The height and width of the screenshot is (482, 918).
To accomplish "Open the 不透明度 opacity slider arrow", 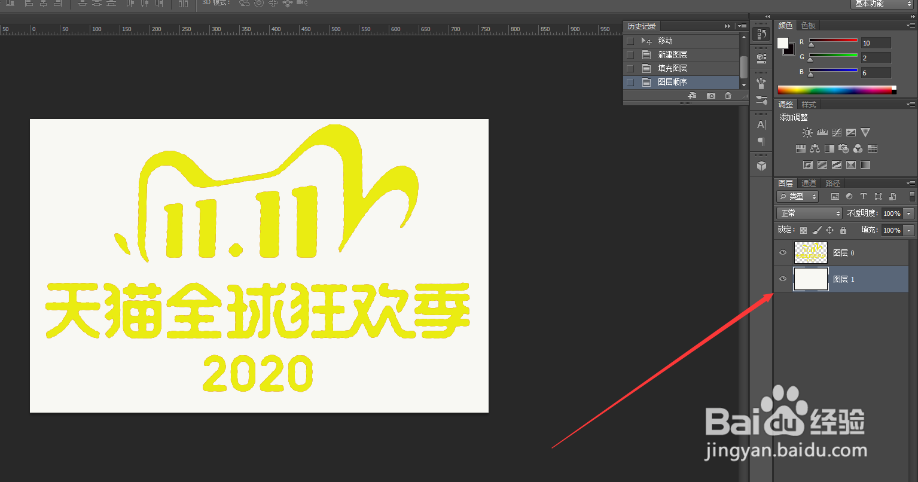I will click(x=909, y=213).
